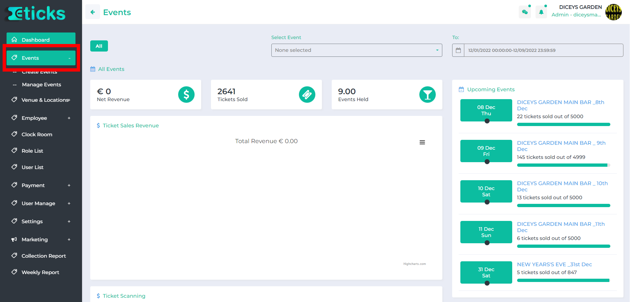Click the Highcharts.com credit link
Screen dimensions: 630x302
pos(414,264)
